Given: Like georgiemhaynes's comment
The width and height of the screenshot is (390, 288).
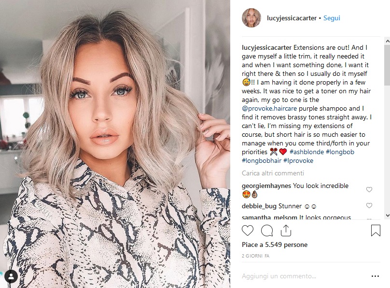Looking at the screenshot, I should [x=369, y=190].
